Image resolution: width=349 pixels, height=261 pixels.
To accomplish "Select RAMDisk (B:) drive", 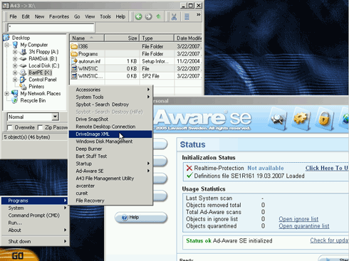I will (x=43, y=58).
